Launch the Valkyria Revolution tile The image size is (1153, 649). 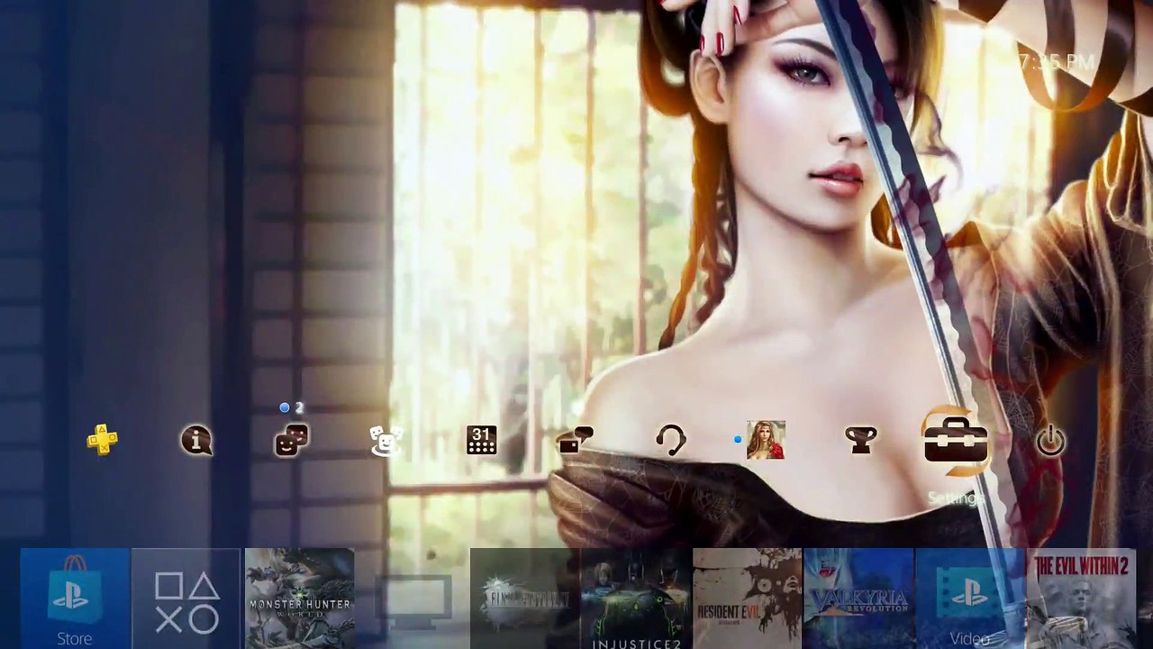click(x=858, y=599)
